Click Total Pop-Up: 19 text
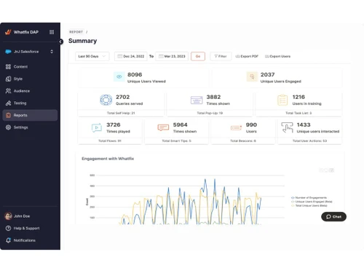Image resolution: width=364 pixels, height=273 pixels. click(x=210, y=113)
